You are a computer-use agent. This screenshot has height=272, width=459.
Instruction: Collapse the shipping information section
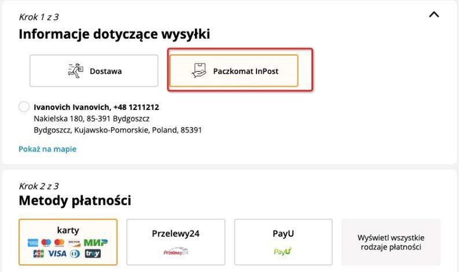click(x=434, y=15)
